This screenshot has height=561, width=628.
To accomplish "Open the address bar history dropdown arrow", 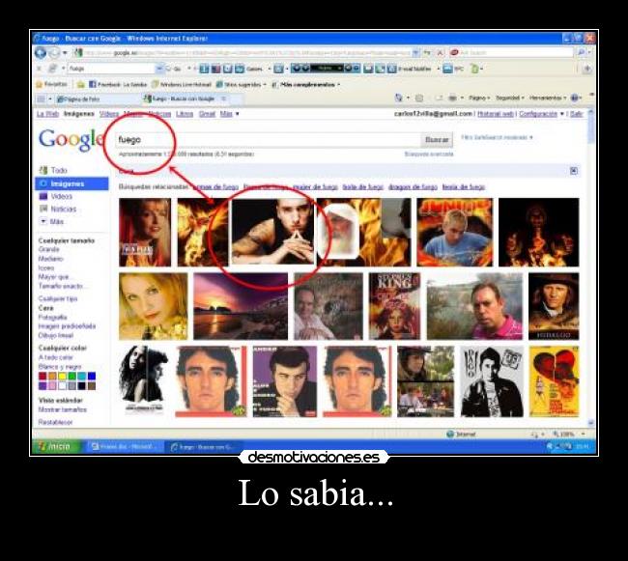I will (x=415, y=52).
